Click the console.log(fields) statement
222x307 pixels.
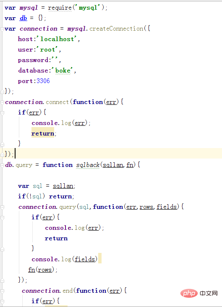[x=65, y=259]
